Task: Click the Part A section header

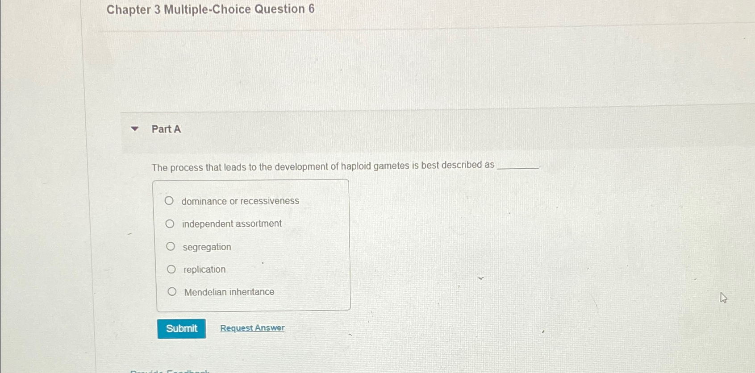Action: tap(165, 129)
